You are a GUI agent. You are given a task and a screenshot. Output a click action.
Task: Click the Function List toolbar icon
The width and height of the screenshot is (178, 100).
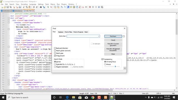(x=80, y=7)
